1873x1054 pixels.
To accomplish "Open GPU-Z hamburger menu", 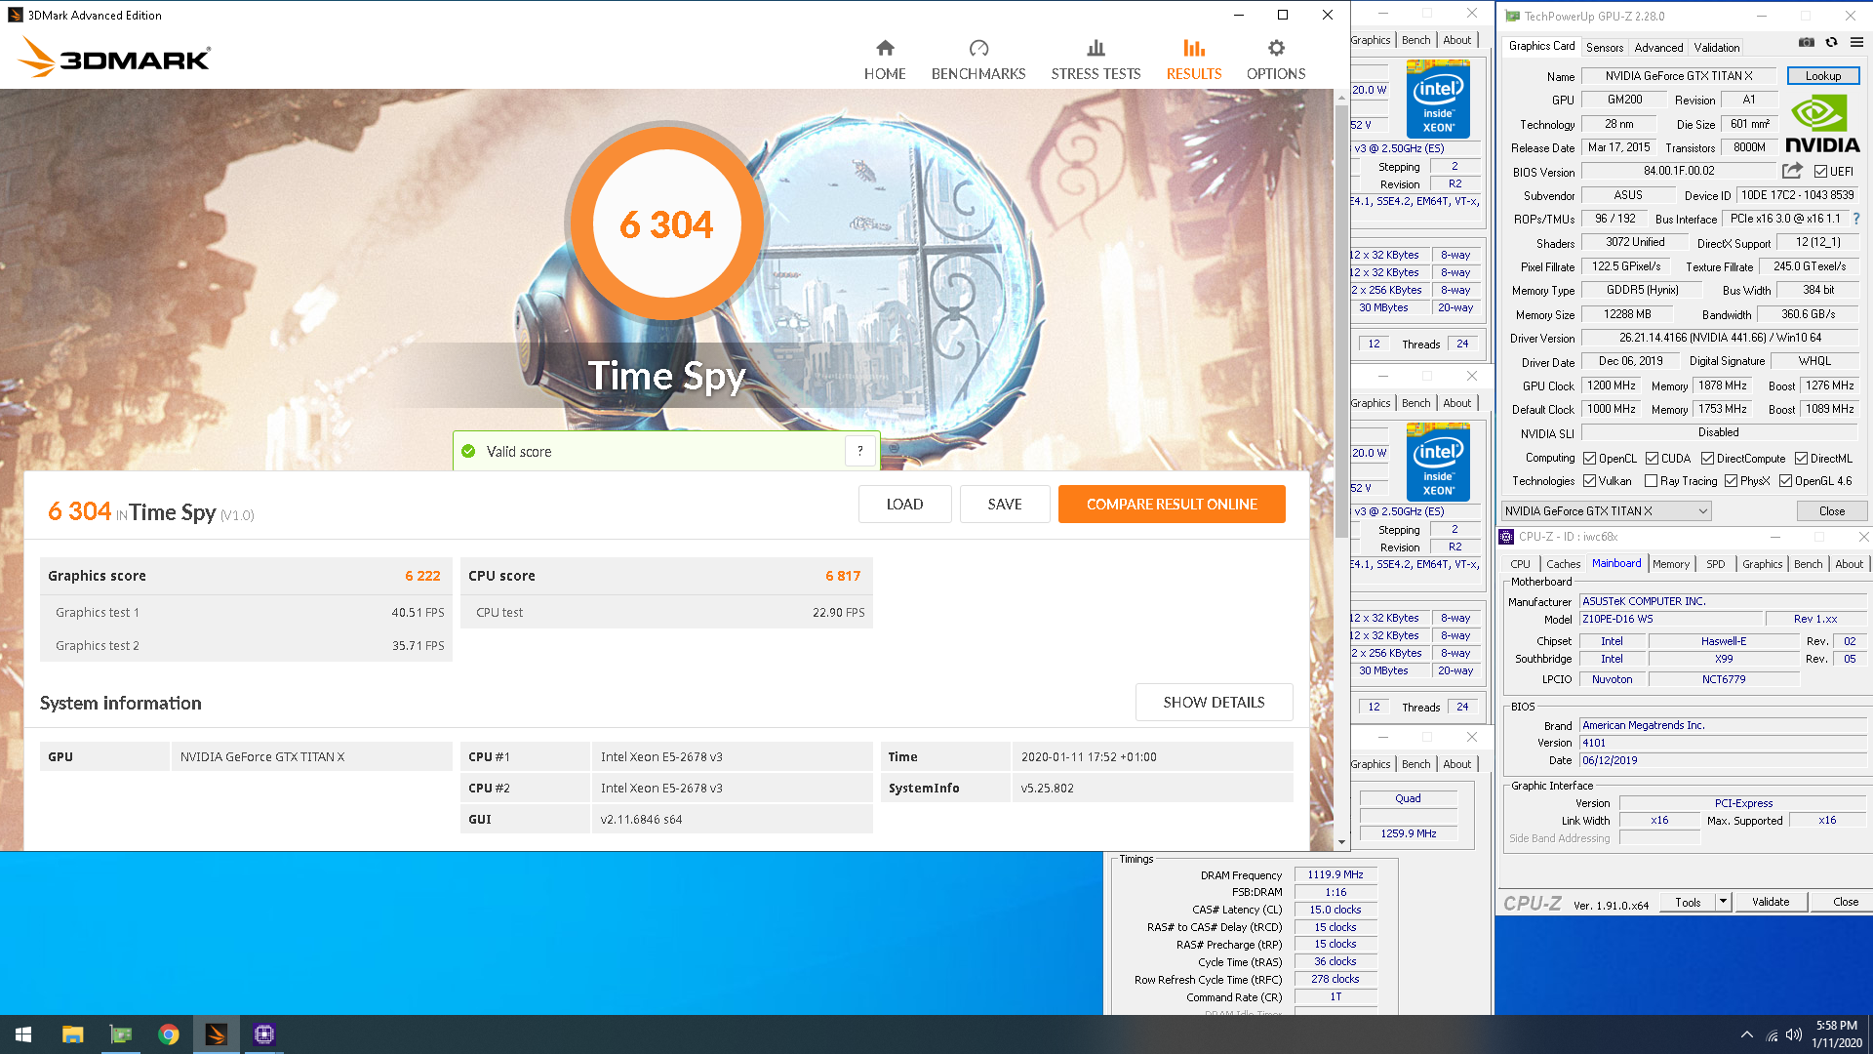I will coord(1856,42).
